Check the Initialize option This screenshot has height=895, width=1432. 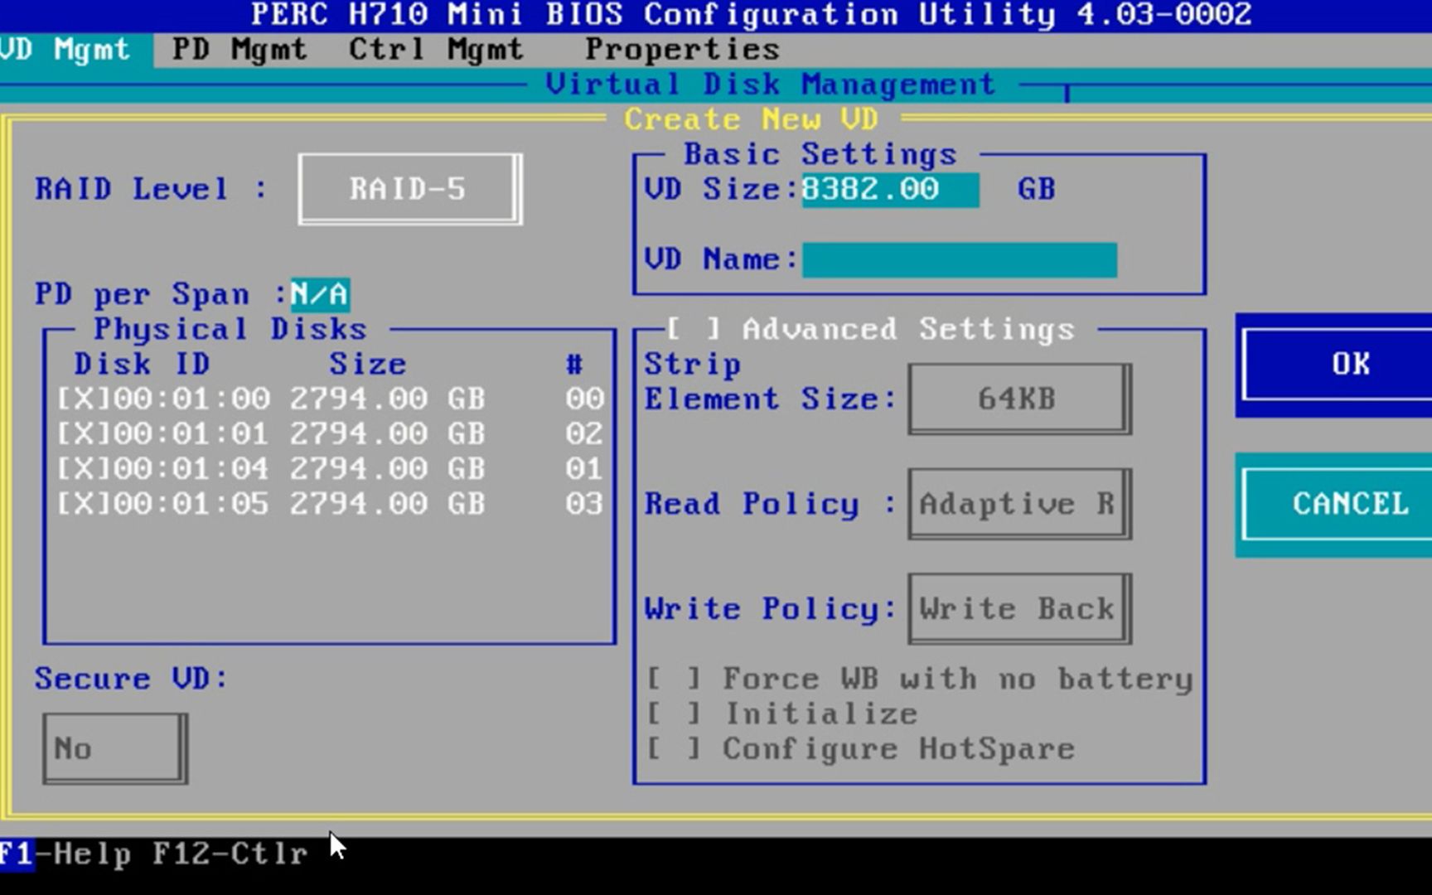674,714
